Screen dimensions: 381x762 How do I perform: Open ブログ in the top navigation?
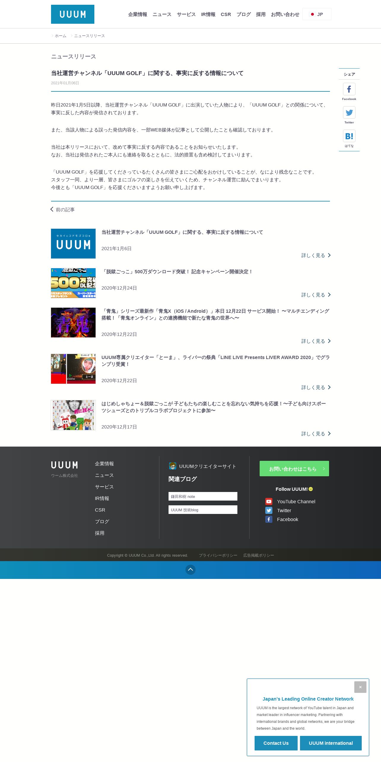pos(244,14)
